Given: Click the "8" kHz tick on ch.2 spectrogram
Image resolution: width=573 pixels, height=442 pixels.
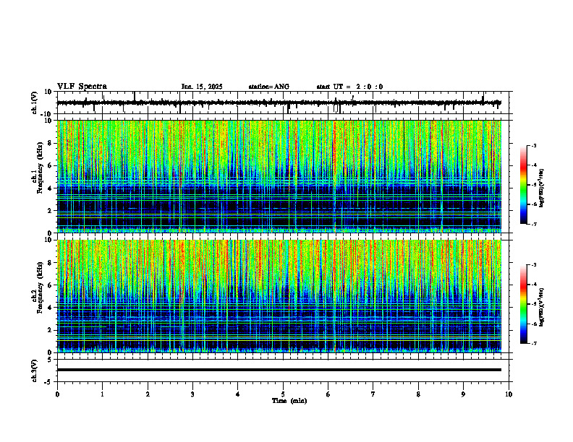Looking at the screenshot, I should point(51,263).
